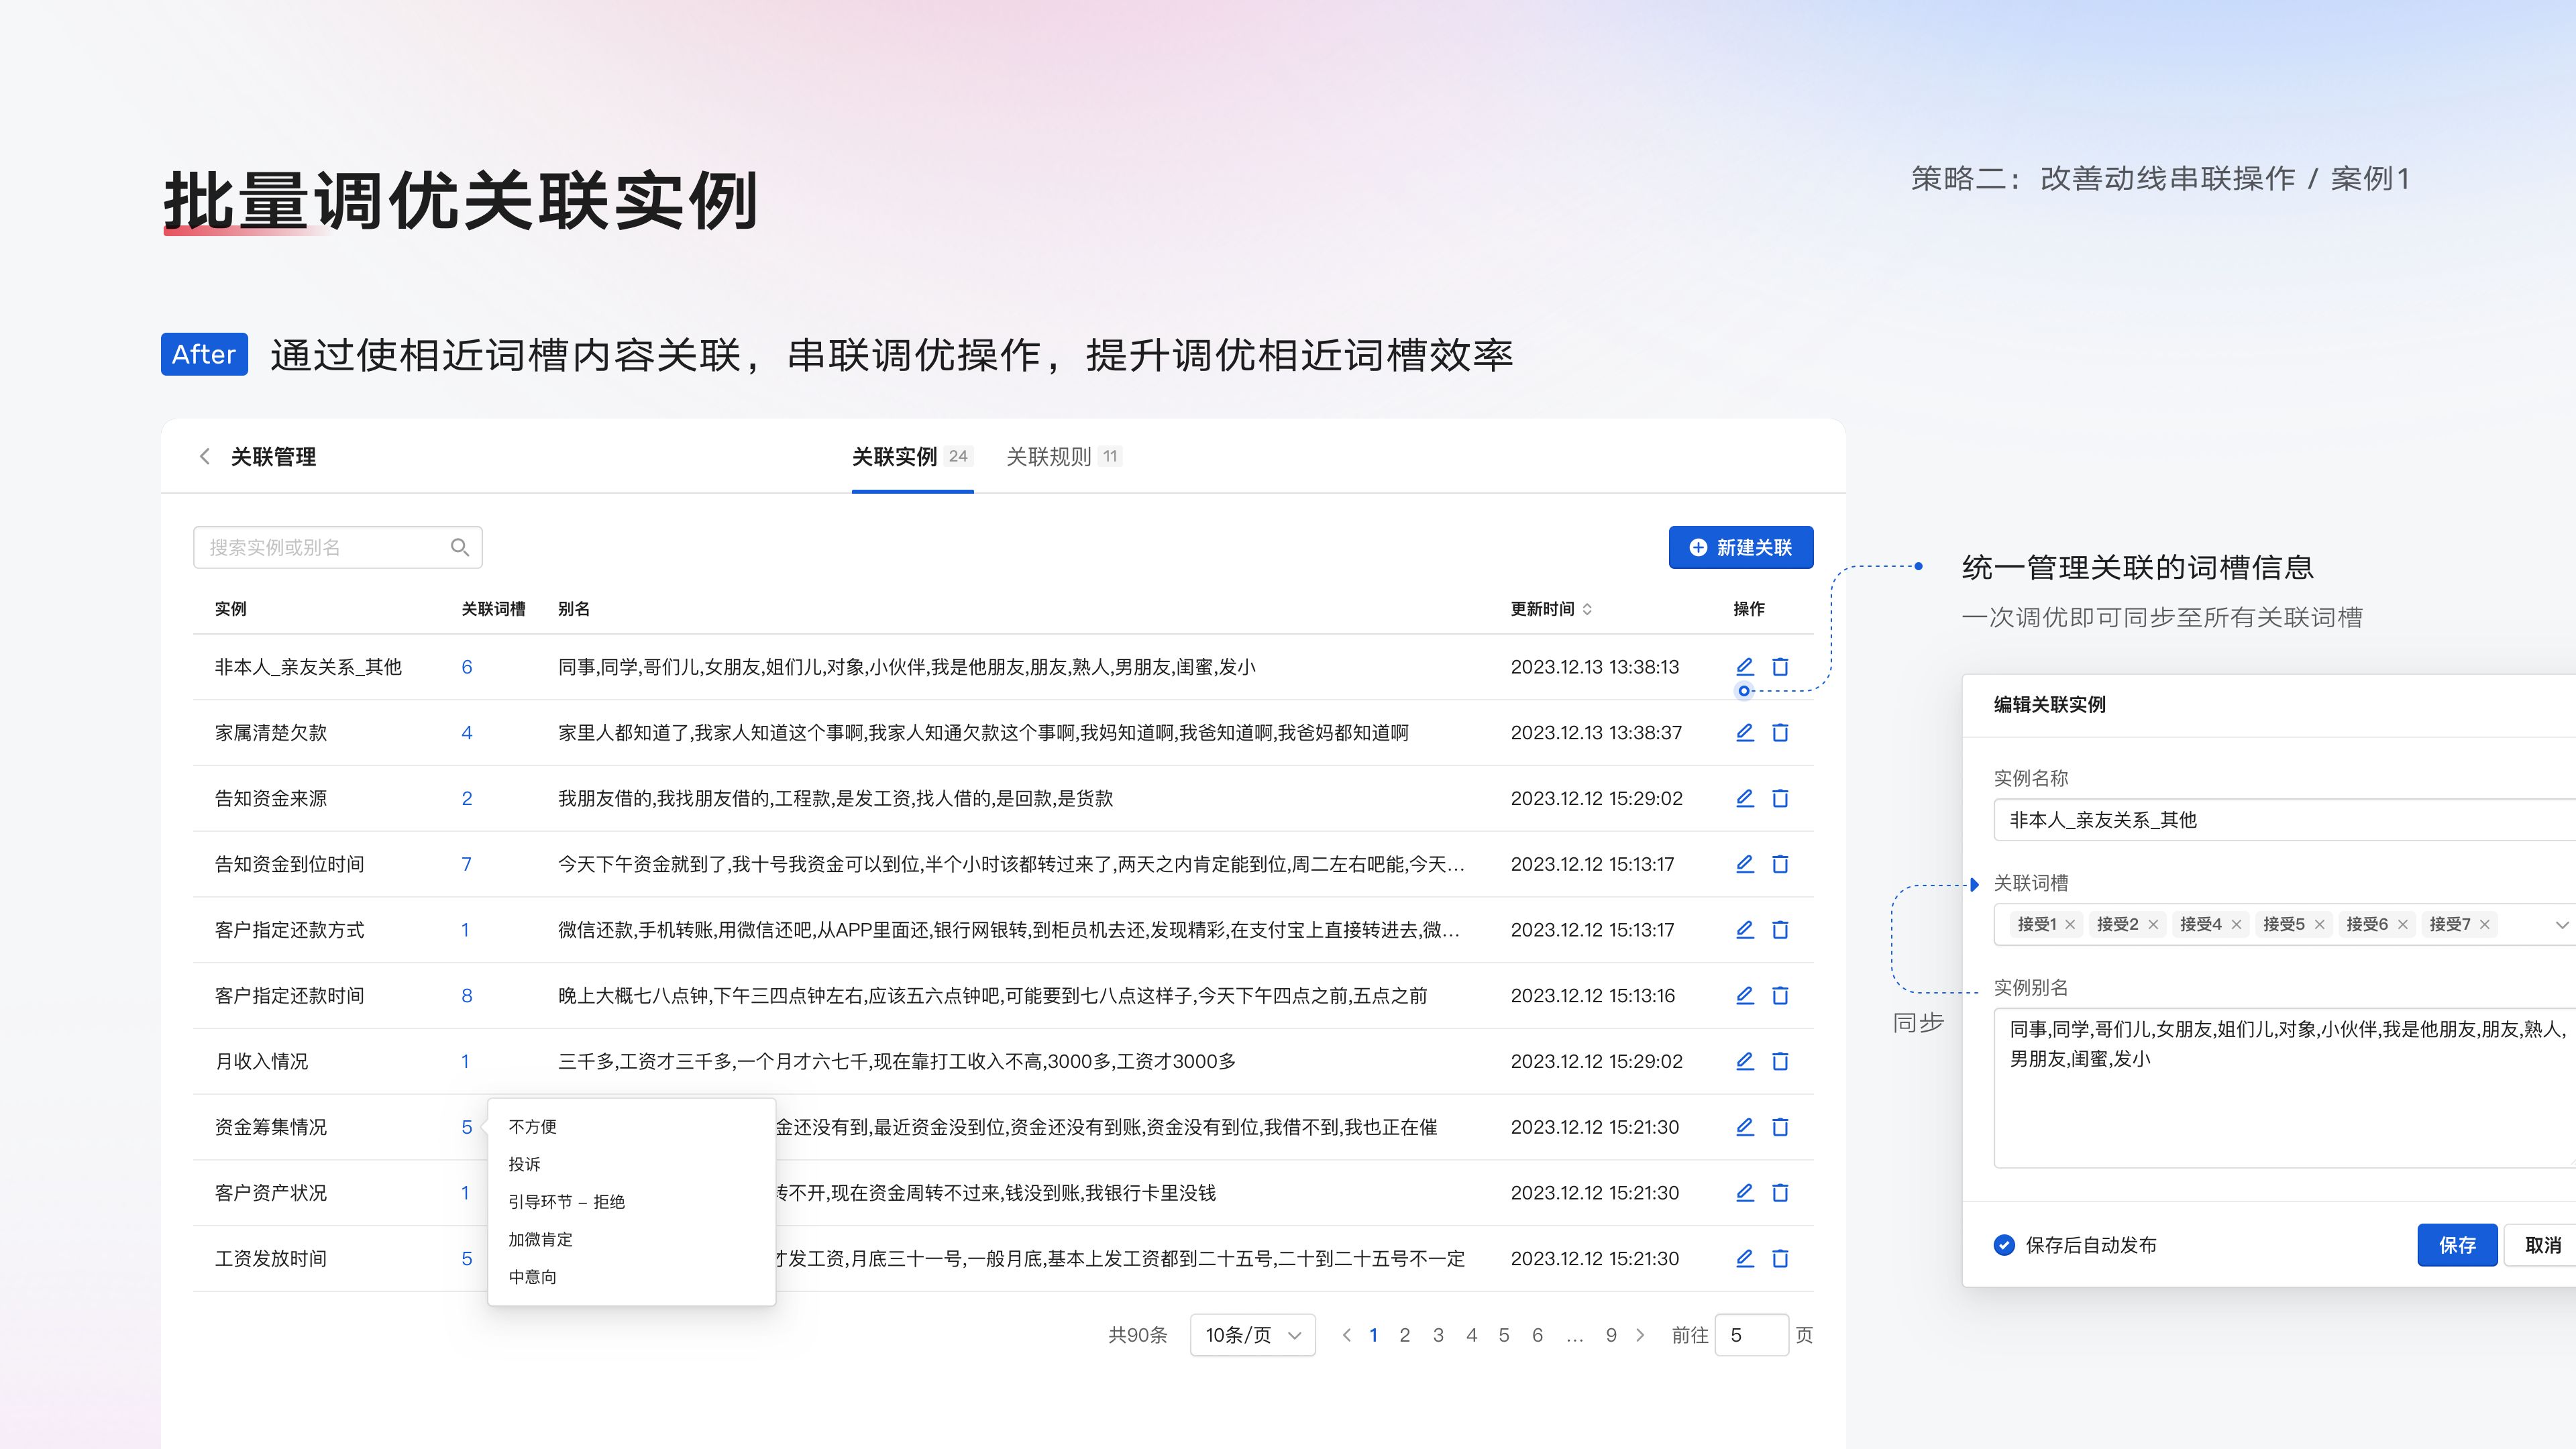This screenshot has height=1449, width=2576.
Task: Go to page 2
Action: tap(1405, 1335)
